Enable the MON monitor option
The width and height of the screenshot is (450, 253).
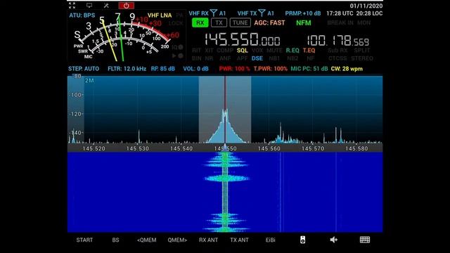(x=364, y=22)
